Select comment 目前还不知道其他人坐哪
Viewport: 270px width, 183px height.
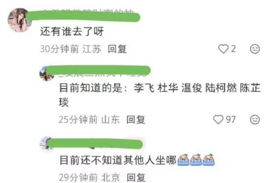pos(118,160)
